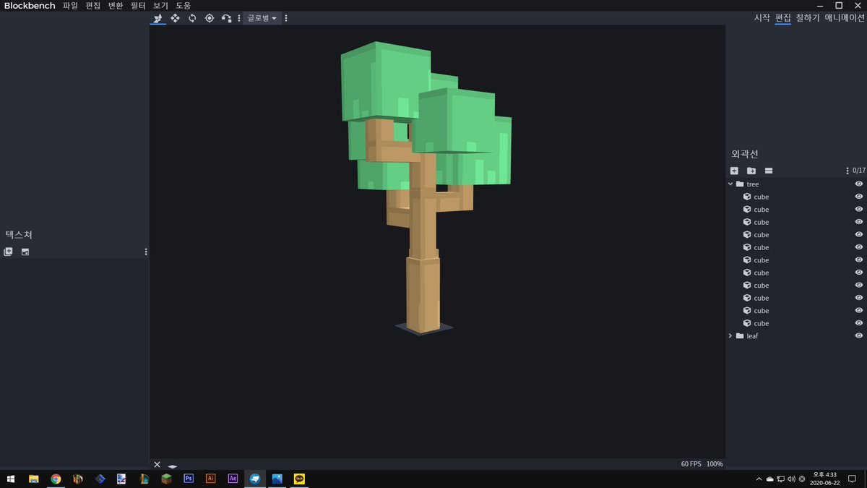The image size is (867, 488).
Task: Open outliner menu next to 0/17
Action: tap(847, 171)
